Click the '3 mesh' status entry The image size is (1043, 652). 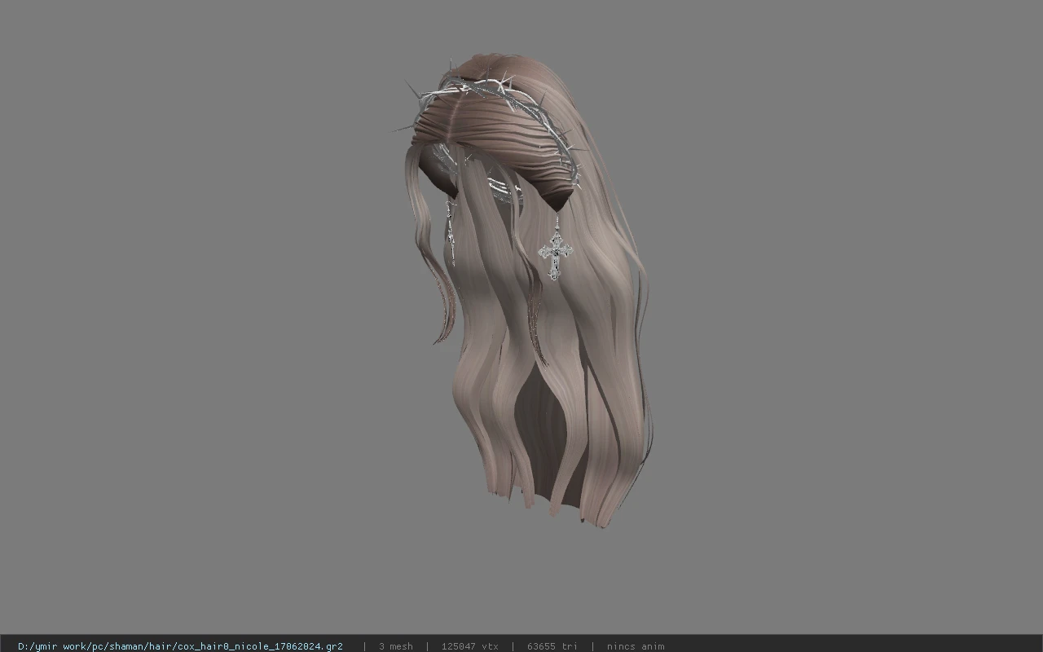[395, 646]
